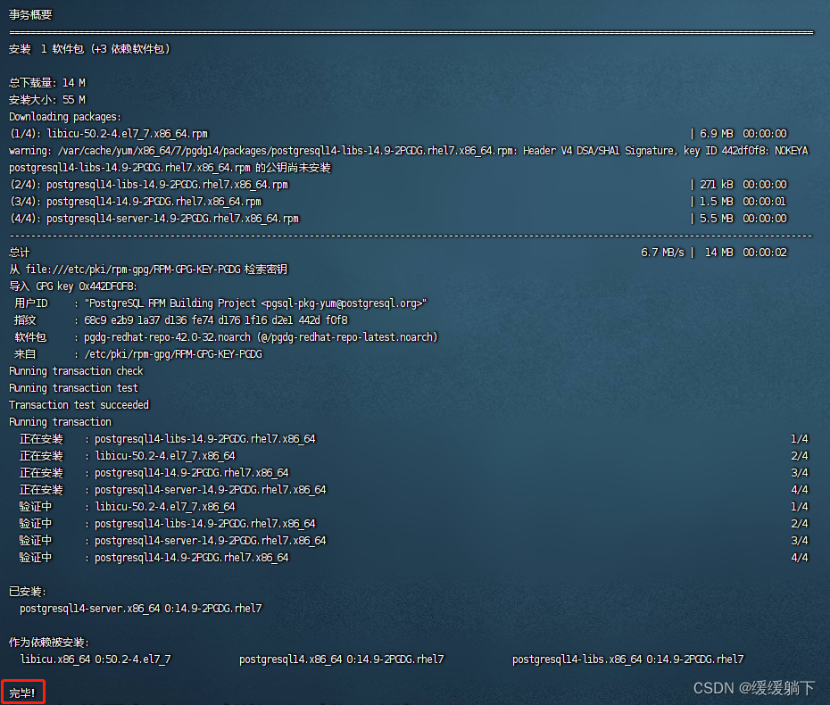Click the '1.5 MB' download size
The width and height of the screenshot is (830, 705).
(716, 202)
